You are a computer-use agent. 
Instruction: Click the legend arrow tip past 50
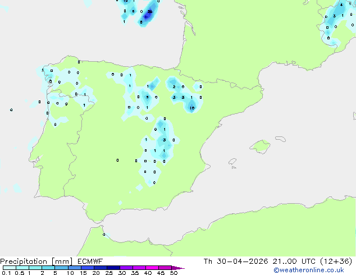178,268
